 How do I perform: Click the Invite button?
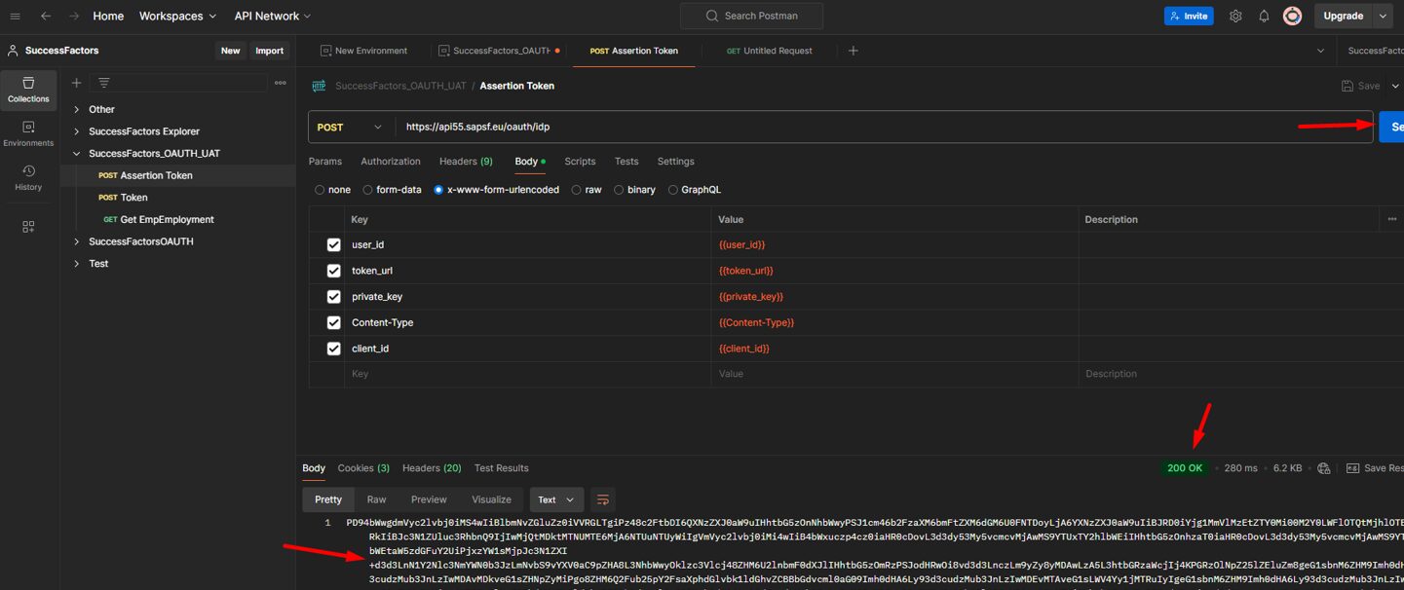pos(1189,17)
